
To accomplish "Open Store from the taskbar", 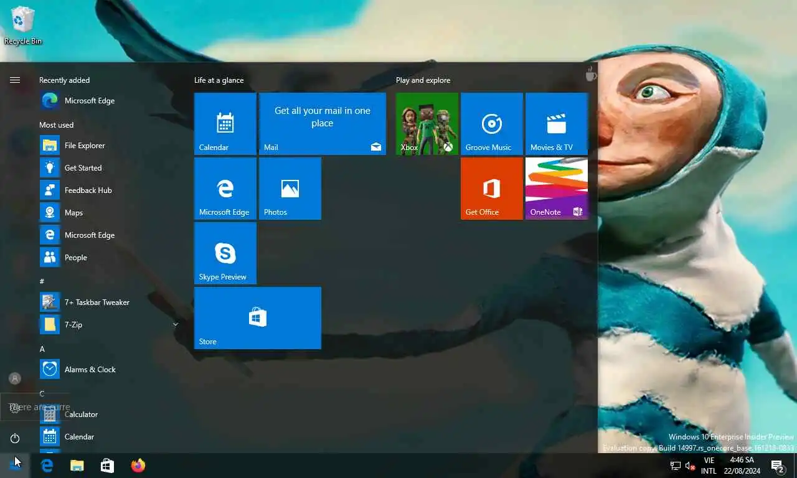I will pos(107,466).
